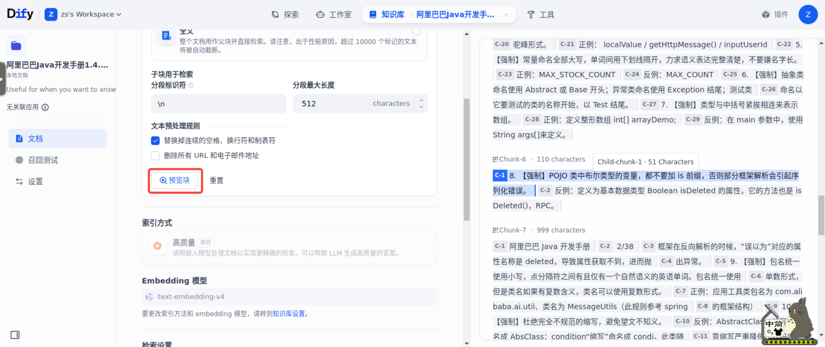Click the preview panel scrollbar thumb
Image resolution: width=825 pixels, height=347 pixels.
pyautogui.click(x=821, y=215)
